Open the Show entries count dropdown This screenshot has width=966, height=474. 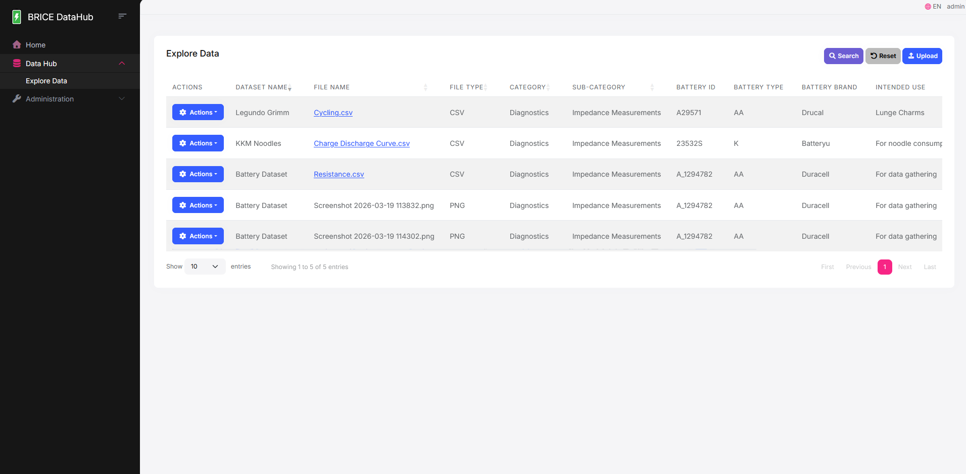click(x=205, y=267)
